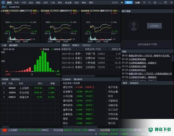Select the 推荐 tab in news panel

click(125, 83)
